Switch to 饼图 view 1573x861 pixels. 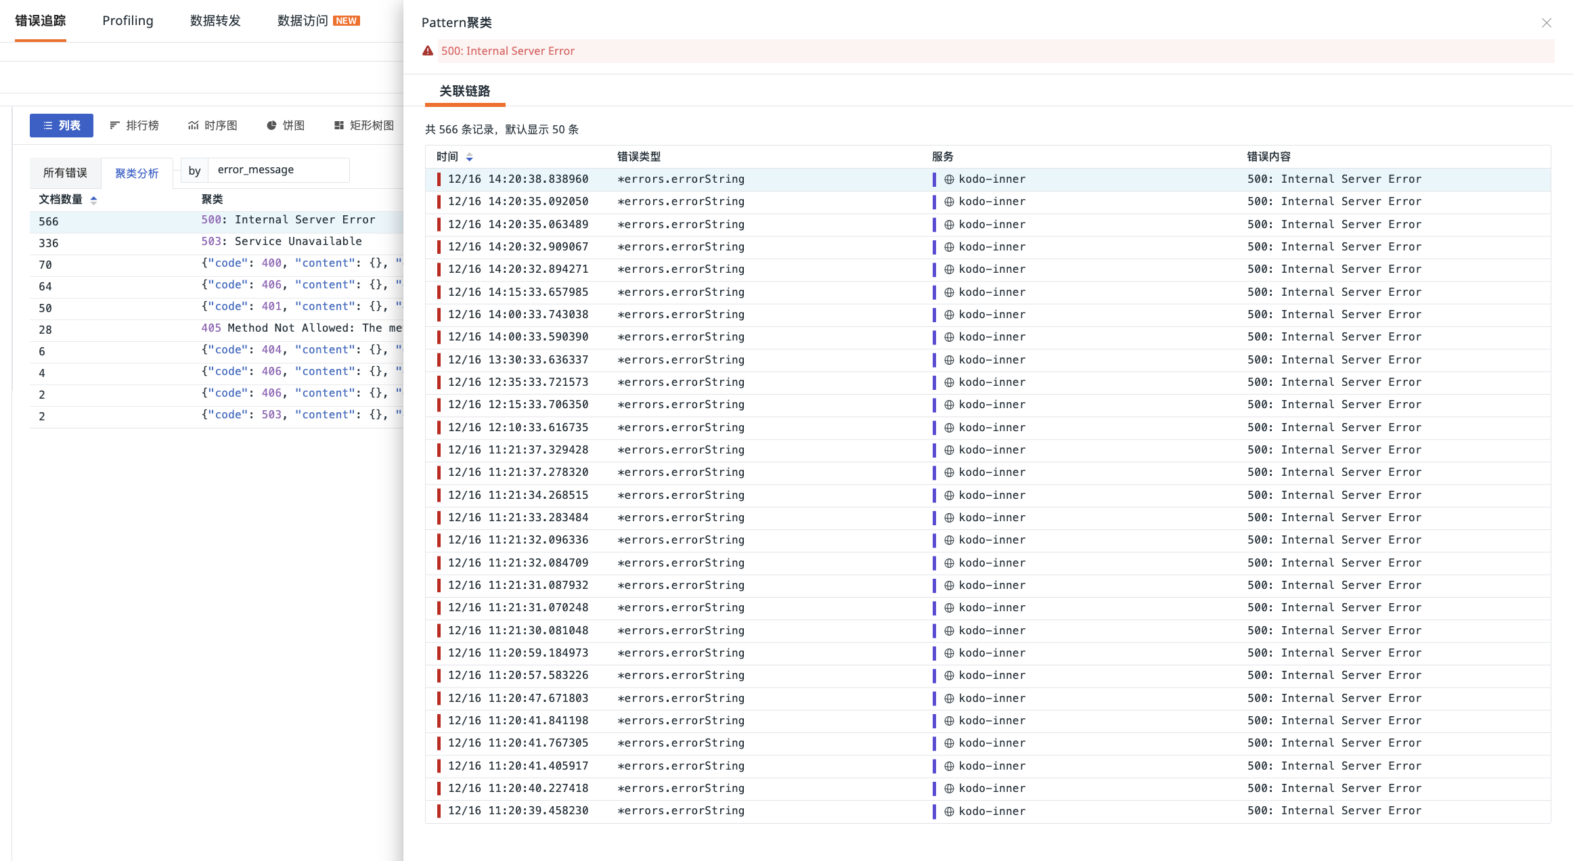(285, 125)
